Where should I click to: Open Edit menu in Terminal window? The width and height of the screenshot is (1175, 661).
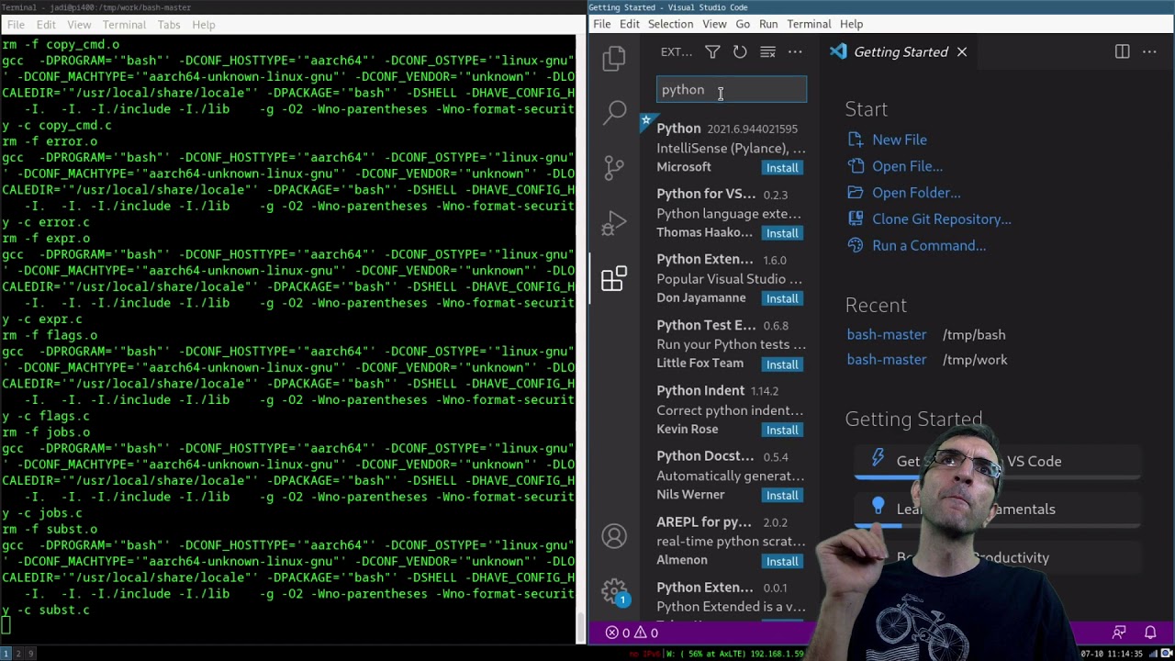click(46, 25)
